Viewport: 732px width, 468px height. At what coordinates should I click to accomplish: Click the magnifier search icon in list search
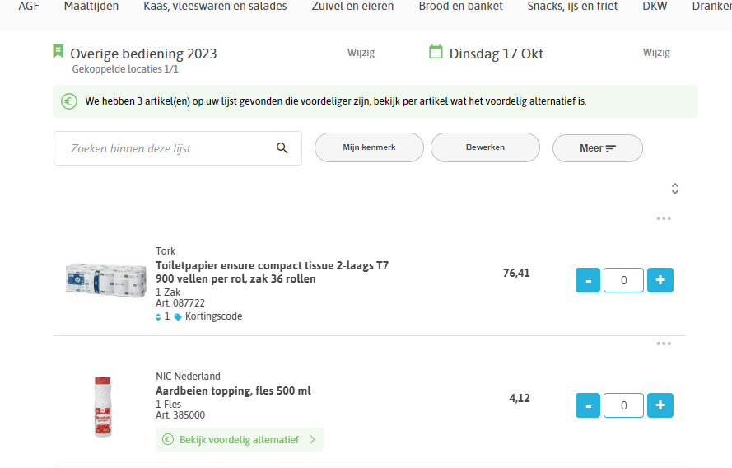282,148
